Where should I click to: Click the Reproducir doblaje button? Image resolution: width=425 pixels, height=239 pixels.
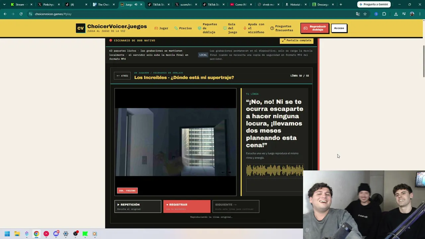pos(315,28)
